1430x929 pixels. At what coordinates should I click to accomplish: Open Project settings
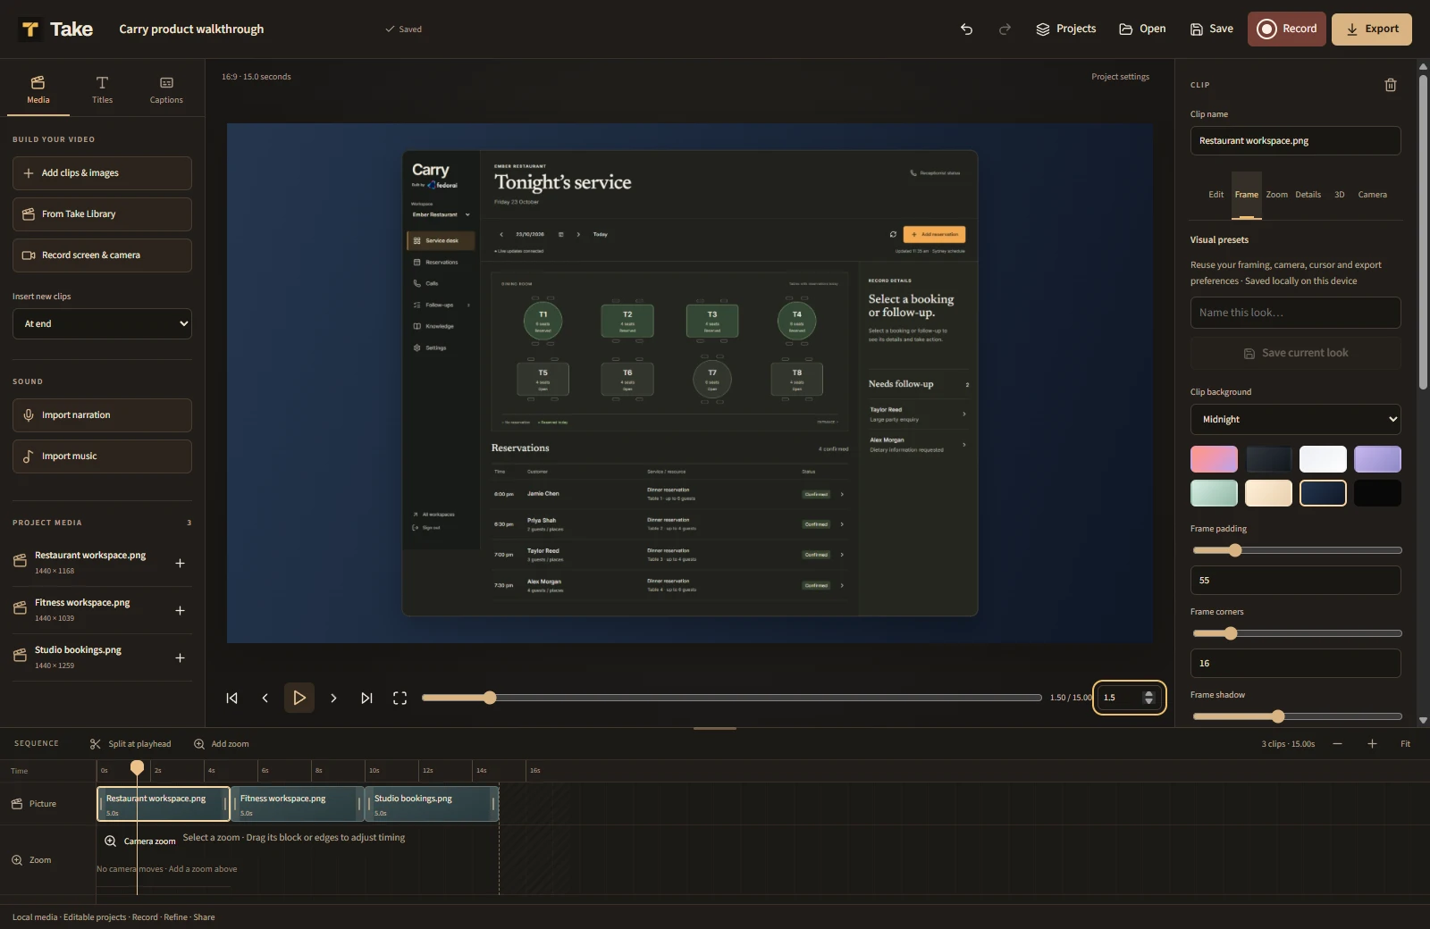[1120, 77]
